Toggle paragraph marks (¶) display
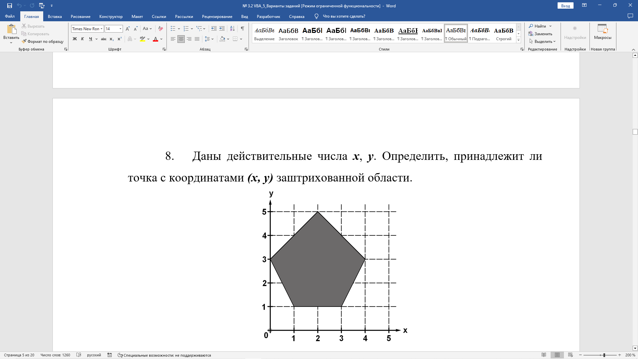638x359 pixels. [243, 29]
